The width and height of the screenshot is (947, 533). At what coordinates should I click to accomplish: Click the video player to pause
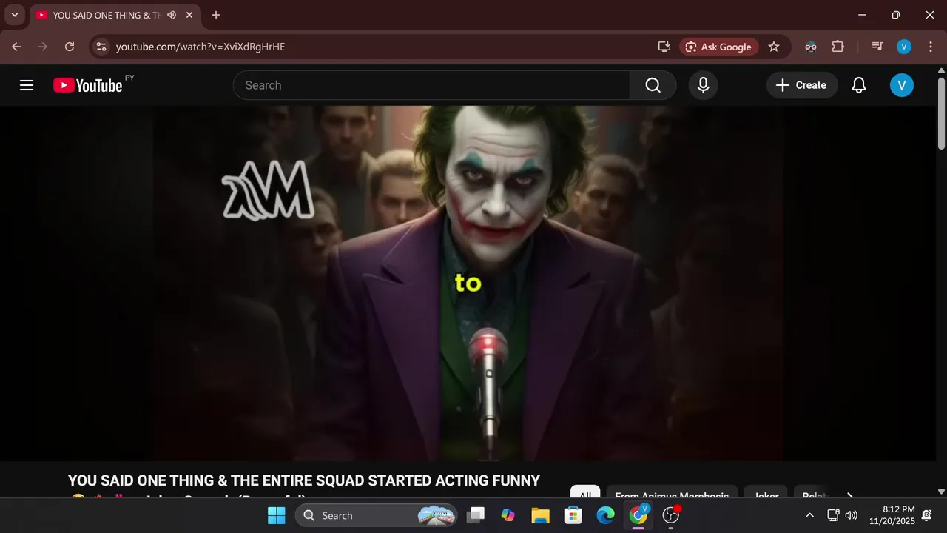coord(468,283)
